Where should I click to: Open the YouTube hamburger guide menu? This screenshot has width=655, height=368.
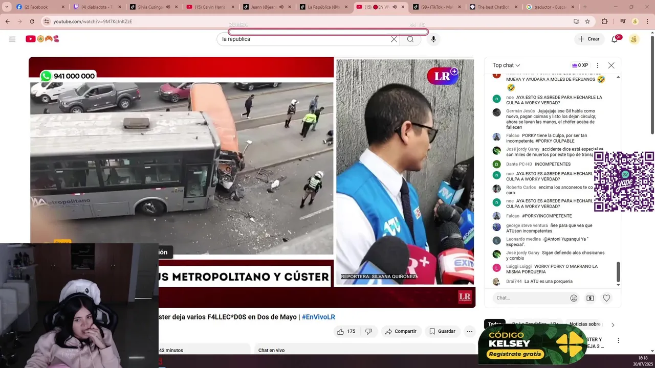[x=12, y=39]
